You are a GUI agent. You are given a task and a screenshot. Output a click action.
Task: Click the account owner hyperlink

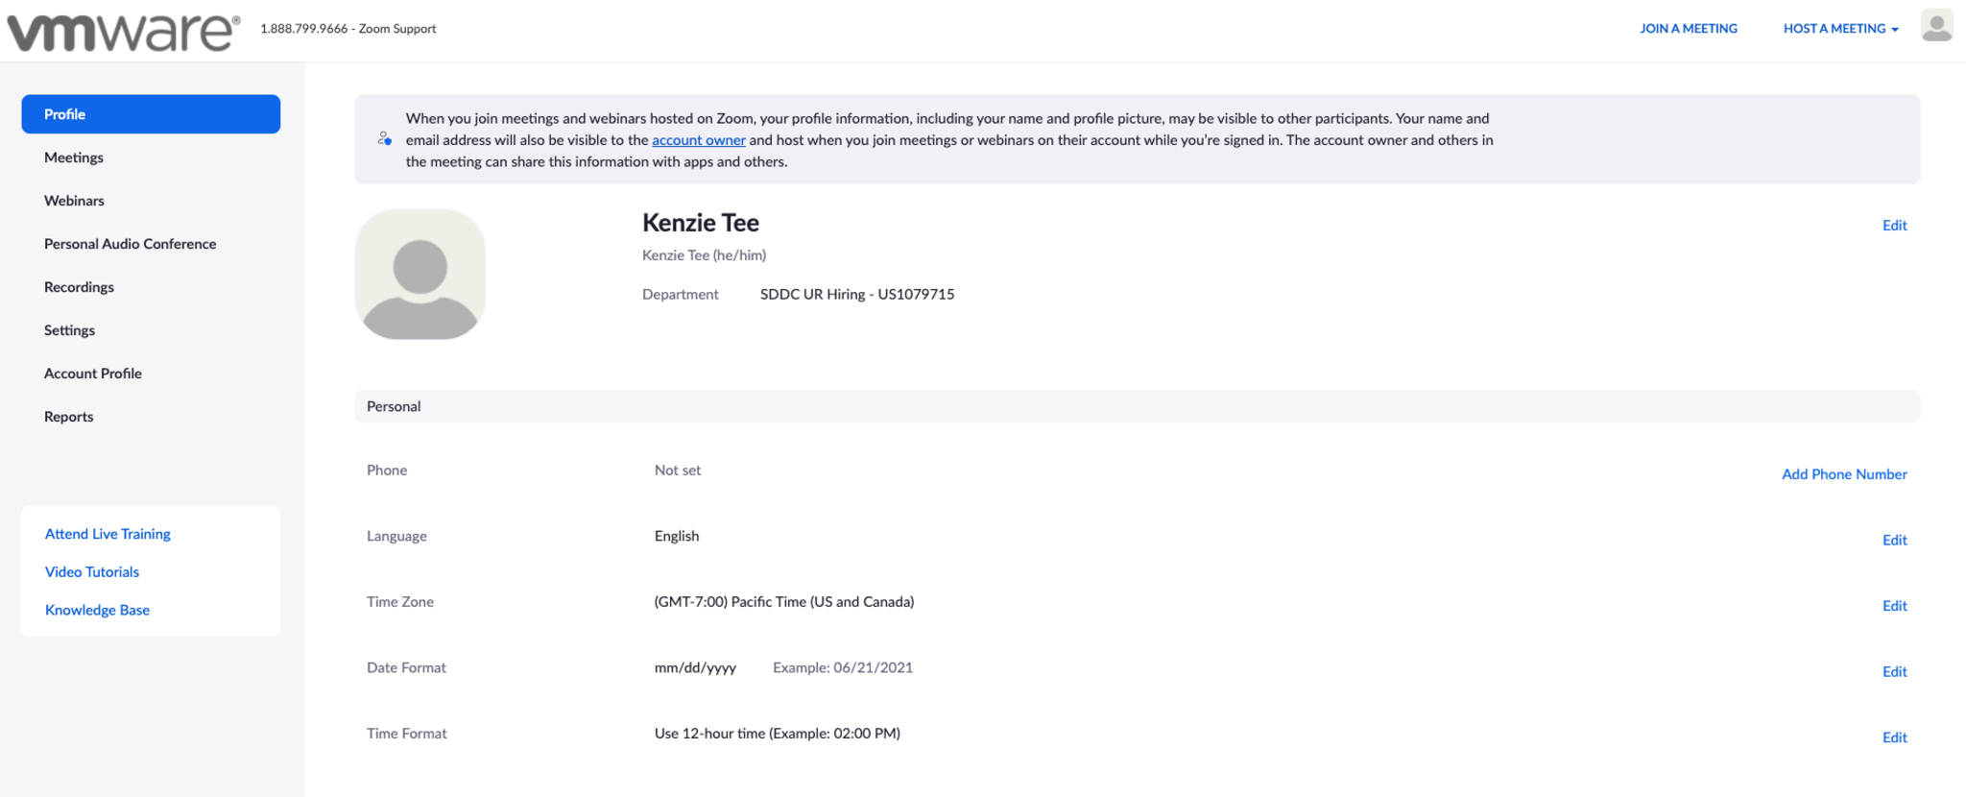pos(698,140)
